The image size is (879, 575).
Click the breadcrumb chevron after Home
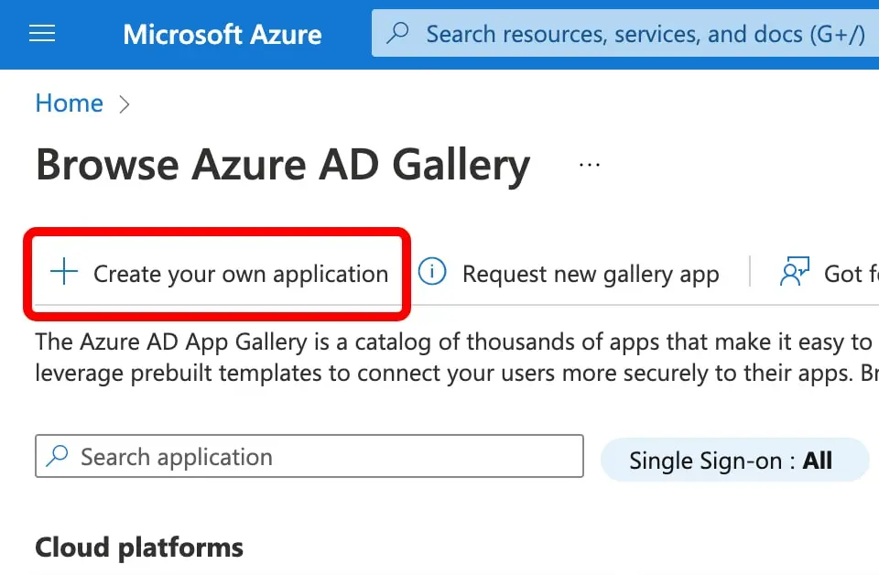click(x=125, y=104)
